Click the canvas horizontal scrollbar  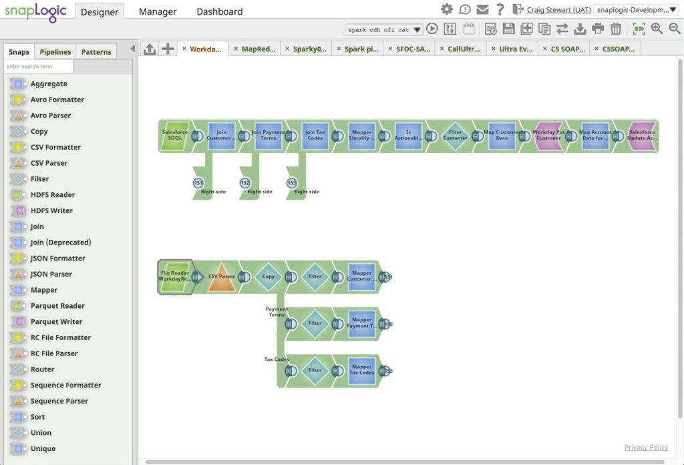pyautogui.click(x=405, y=462)
